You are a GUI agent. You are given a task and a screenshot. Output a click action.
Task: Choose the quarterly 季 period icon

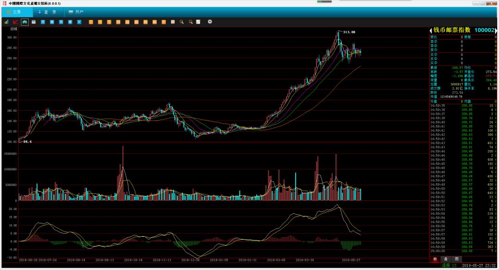coord(70,22)
